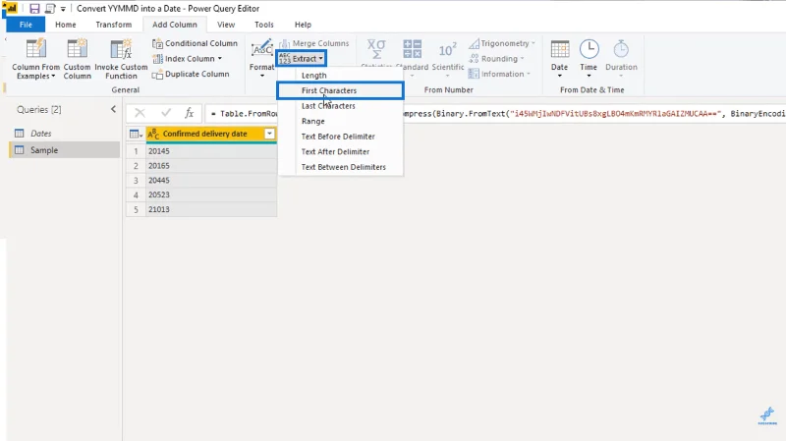Open the Format dropdown arrow
This screenshot has height=441, width=786.
click(x=262, y=77)
